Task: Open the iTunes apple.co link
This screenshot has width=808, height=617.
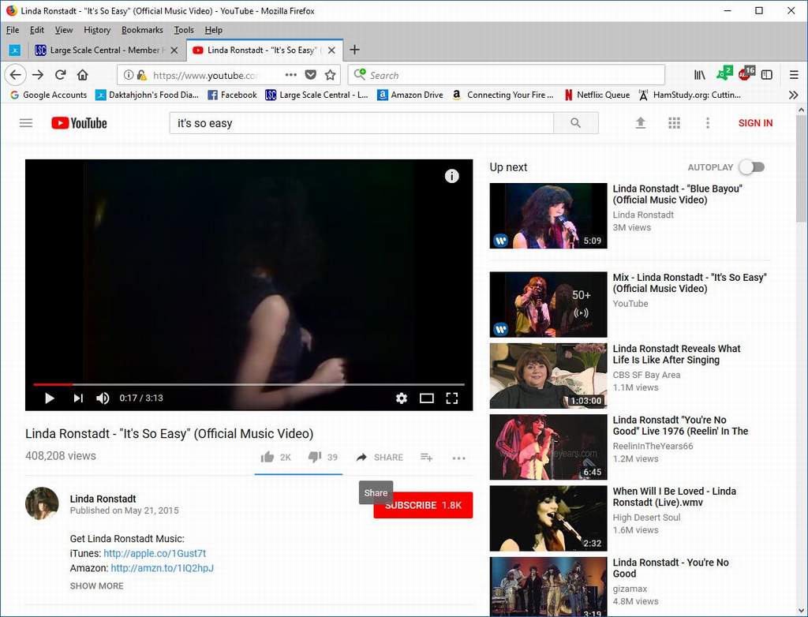Action: 155,553
